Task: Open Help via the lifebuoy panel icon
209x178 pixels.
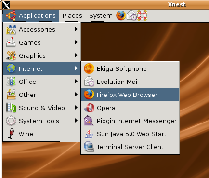Action: [142, 15]
